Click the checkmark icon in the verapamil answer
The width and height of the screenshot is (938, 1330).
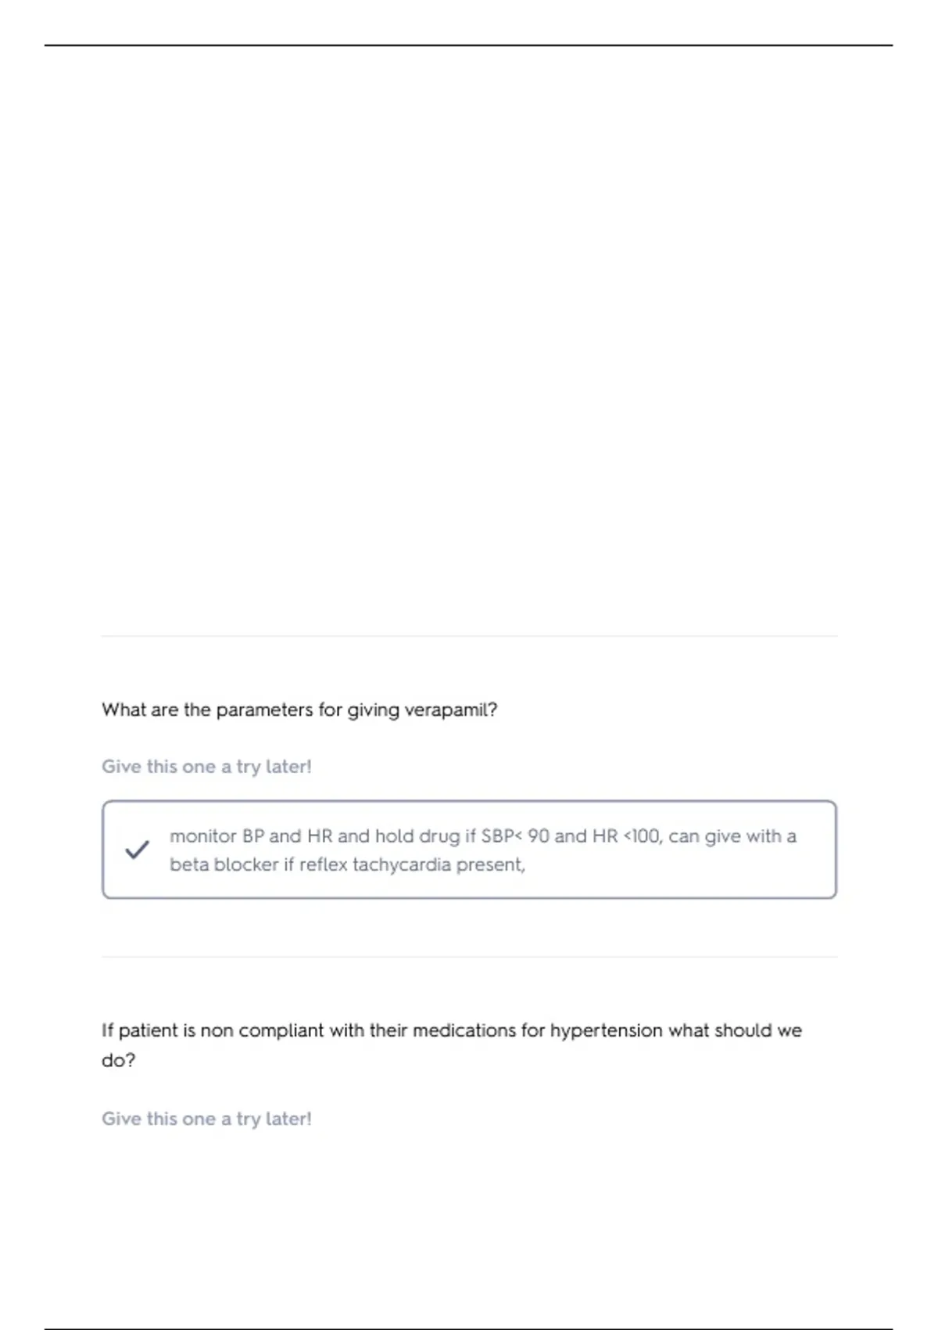click(137, 850)
